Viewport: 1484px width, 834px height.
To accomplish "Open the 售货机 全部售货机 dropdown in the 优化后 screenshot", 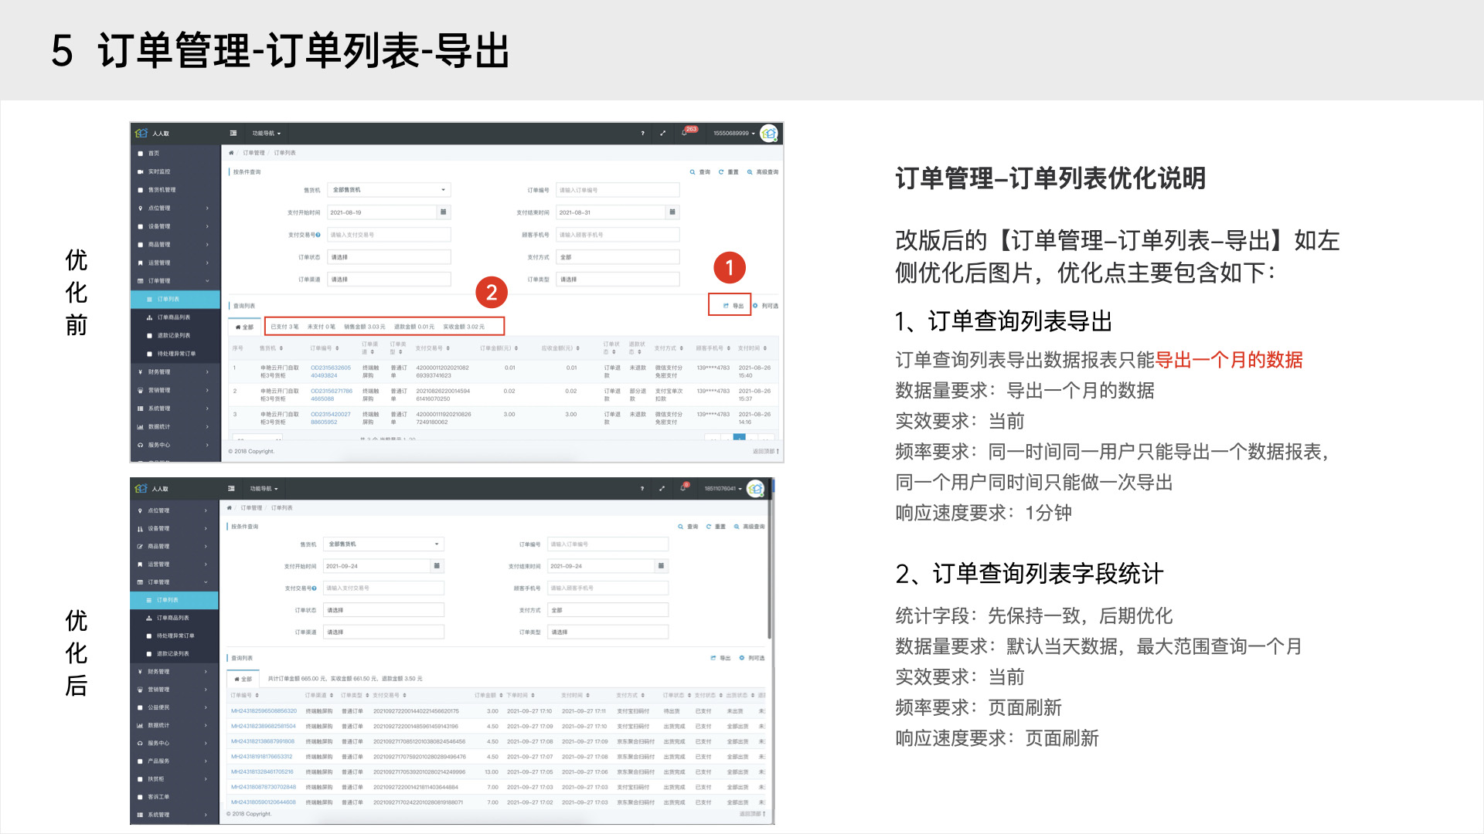I will (x=383, y=544).
